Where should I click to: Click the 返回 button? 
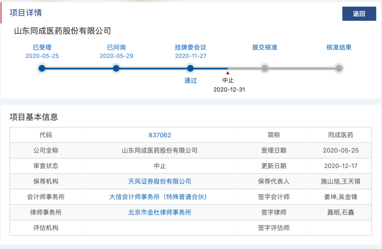click(x=359, y=14)
